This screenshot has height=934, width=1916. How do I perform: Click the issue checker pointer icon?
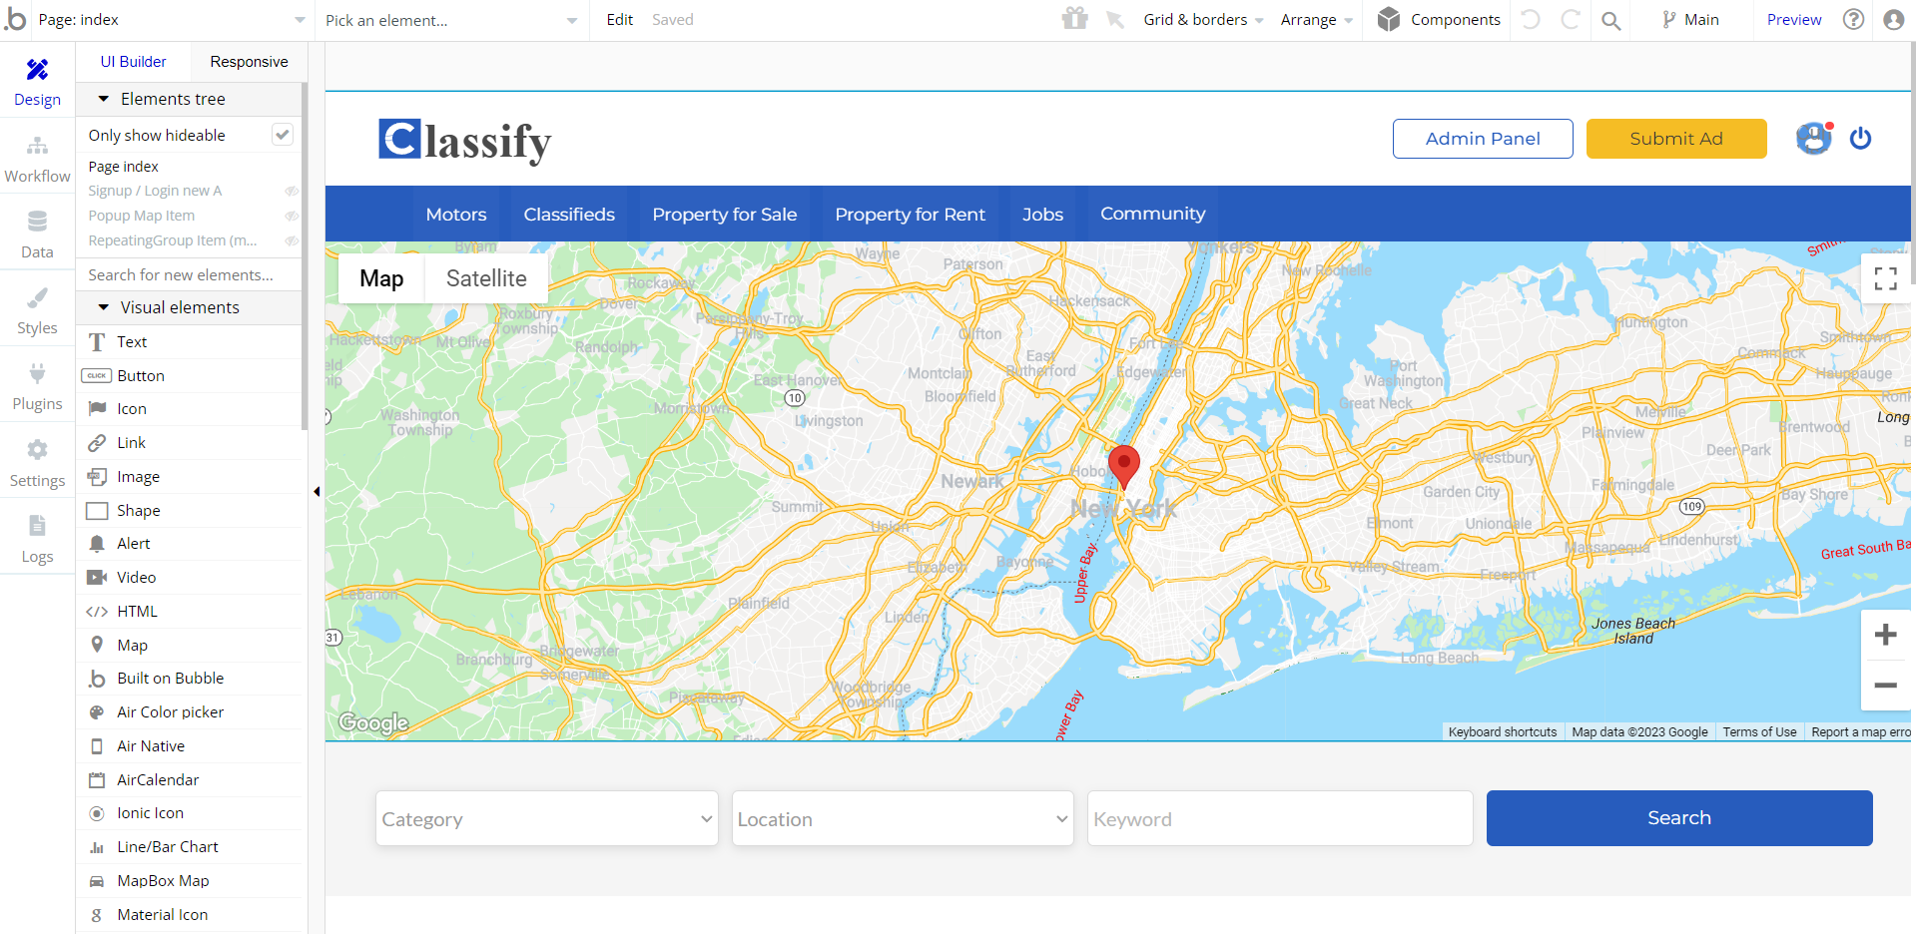pyautogui.click(x=1115, y=19)
